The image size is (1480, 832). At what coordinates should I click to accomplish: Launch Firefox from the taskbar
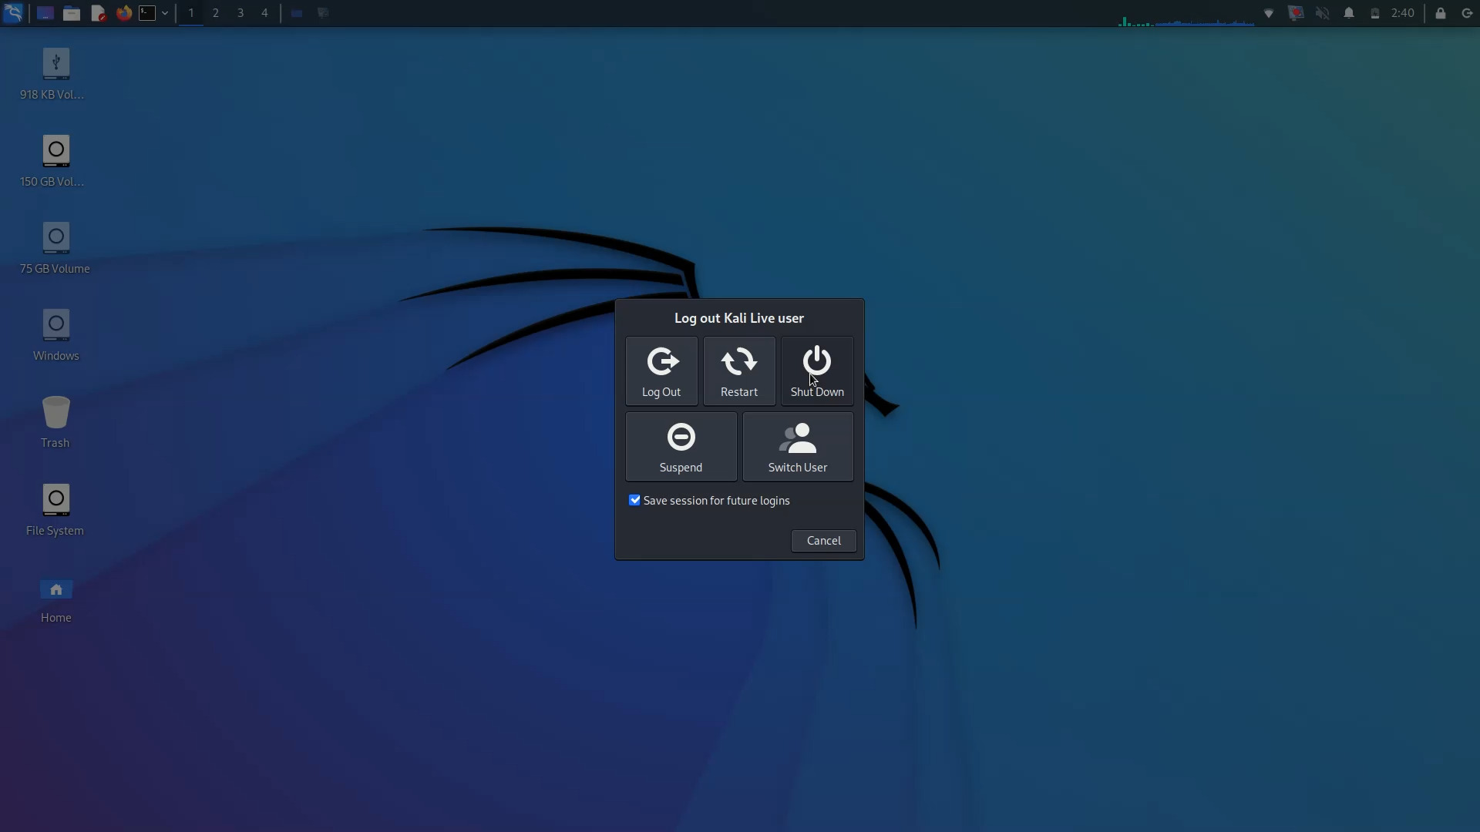[123, 12]
